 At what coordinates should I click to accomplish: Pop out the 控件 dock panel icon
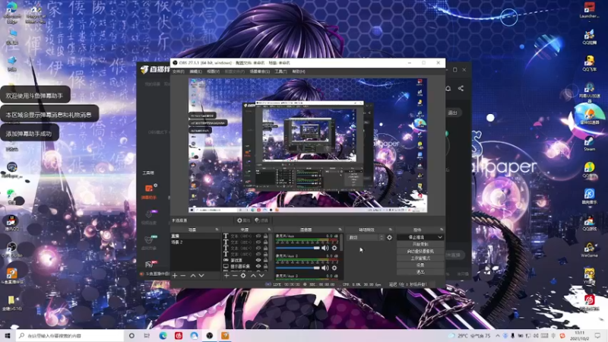[x=442, y=230]
